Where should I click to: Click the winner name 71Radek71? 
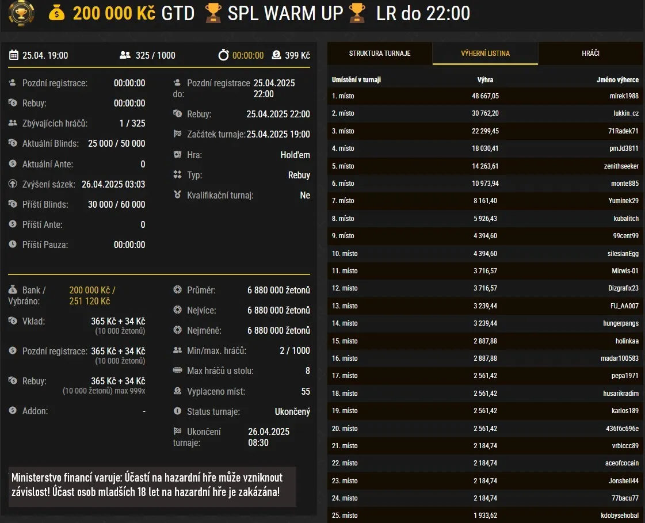[623, 131]
